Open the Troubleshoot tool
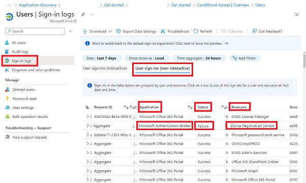Screen dimensions: 306x183 [178, 32]
